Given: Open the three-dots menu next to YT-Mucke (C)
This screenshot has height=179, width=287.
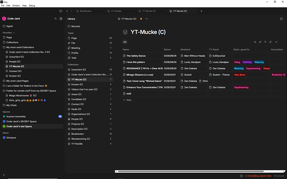Looking at the screenshot, I should click(x=146, y=19).
